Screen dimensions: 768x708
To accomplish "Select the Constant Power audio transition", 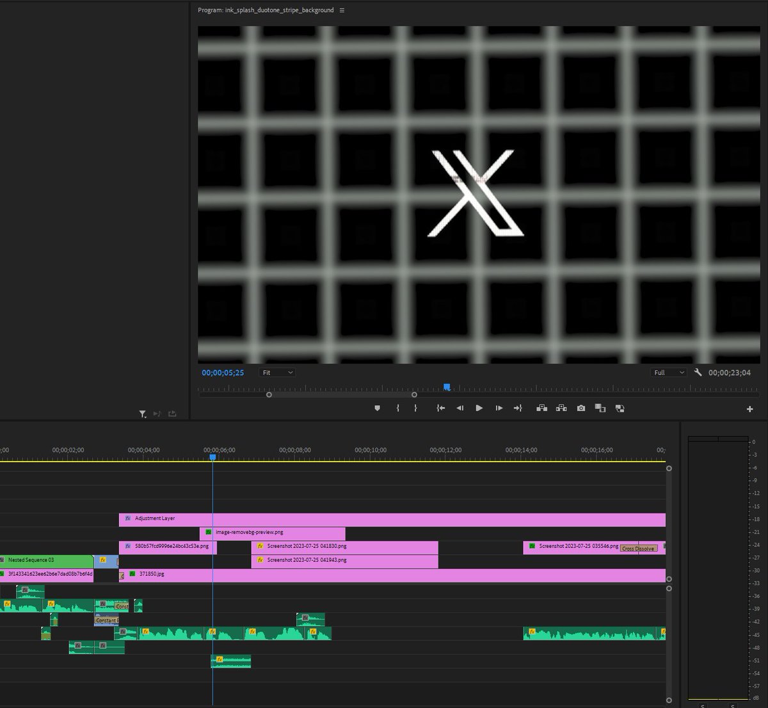I will click(x=106, y=620).
